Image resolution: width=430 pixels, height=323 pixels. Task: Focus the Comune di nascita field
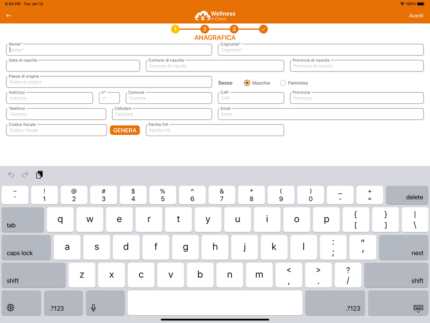tap(215, 66)
